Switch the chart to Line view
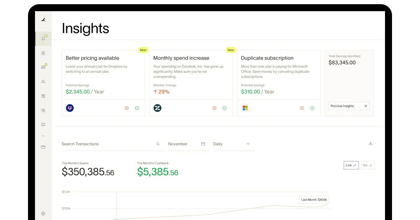Image resolution: width=420 pixels, height=220 pixels. [351, 165]
